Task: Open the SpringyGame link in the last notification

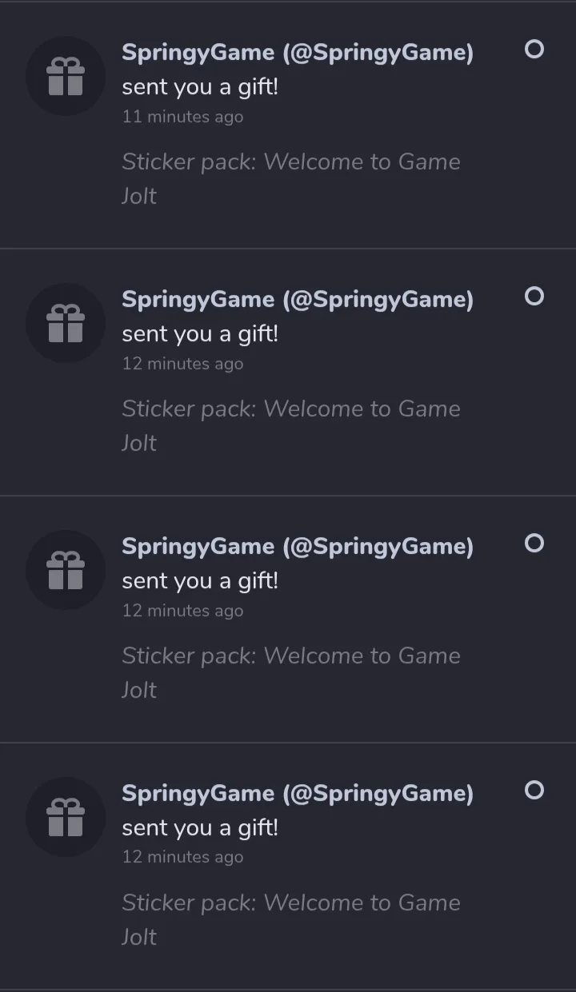Action: pos(297,794)
